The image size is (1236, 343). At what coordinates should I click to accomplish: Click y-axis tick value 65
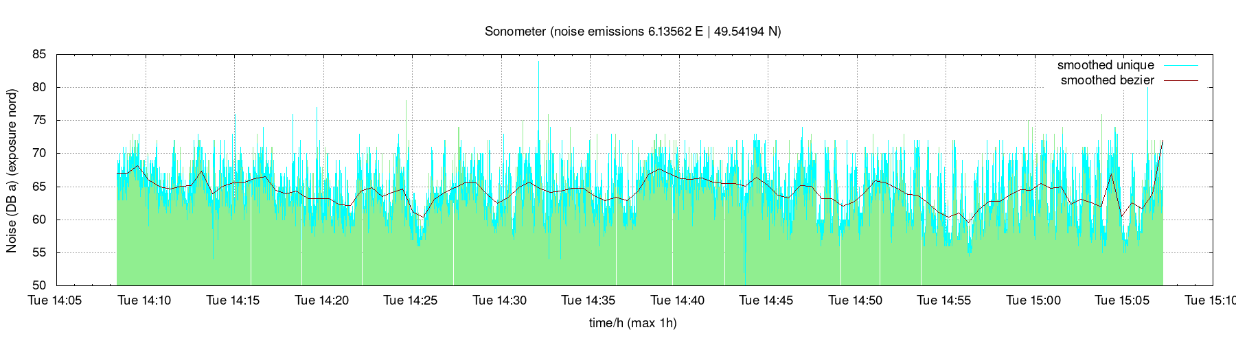pyautogui.click(x=38, y=187)
